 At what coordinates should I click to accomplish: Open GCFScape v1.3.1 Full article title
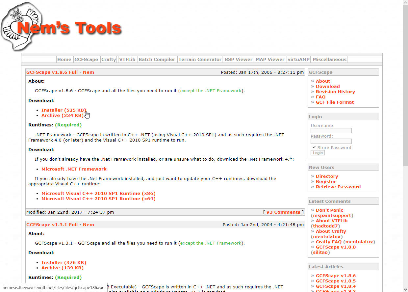[x=52, y=225]
